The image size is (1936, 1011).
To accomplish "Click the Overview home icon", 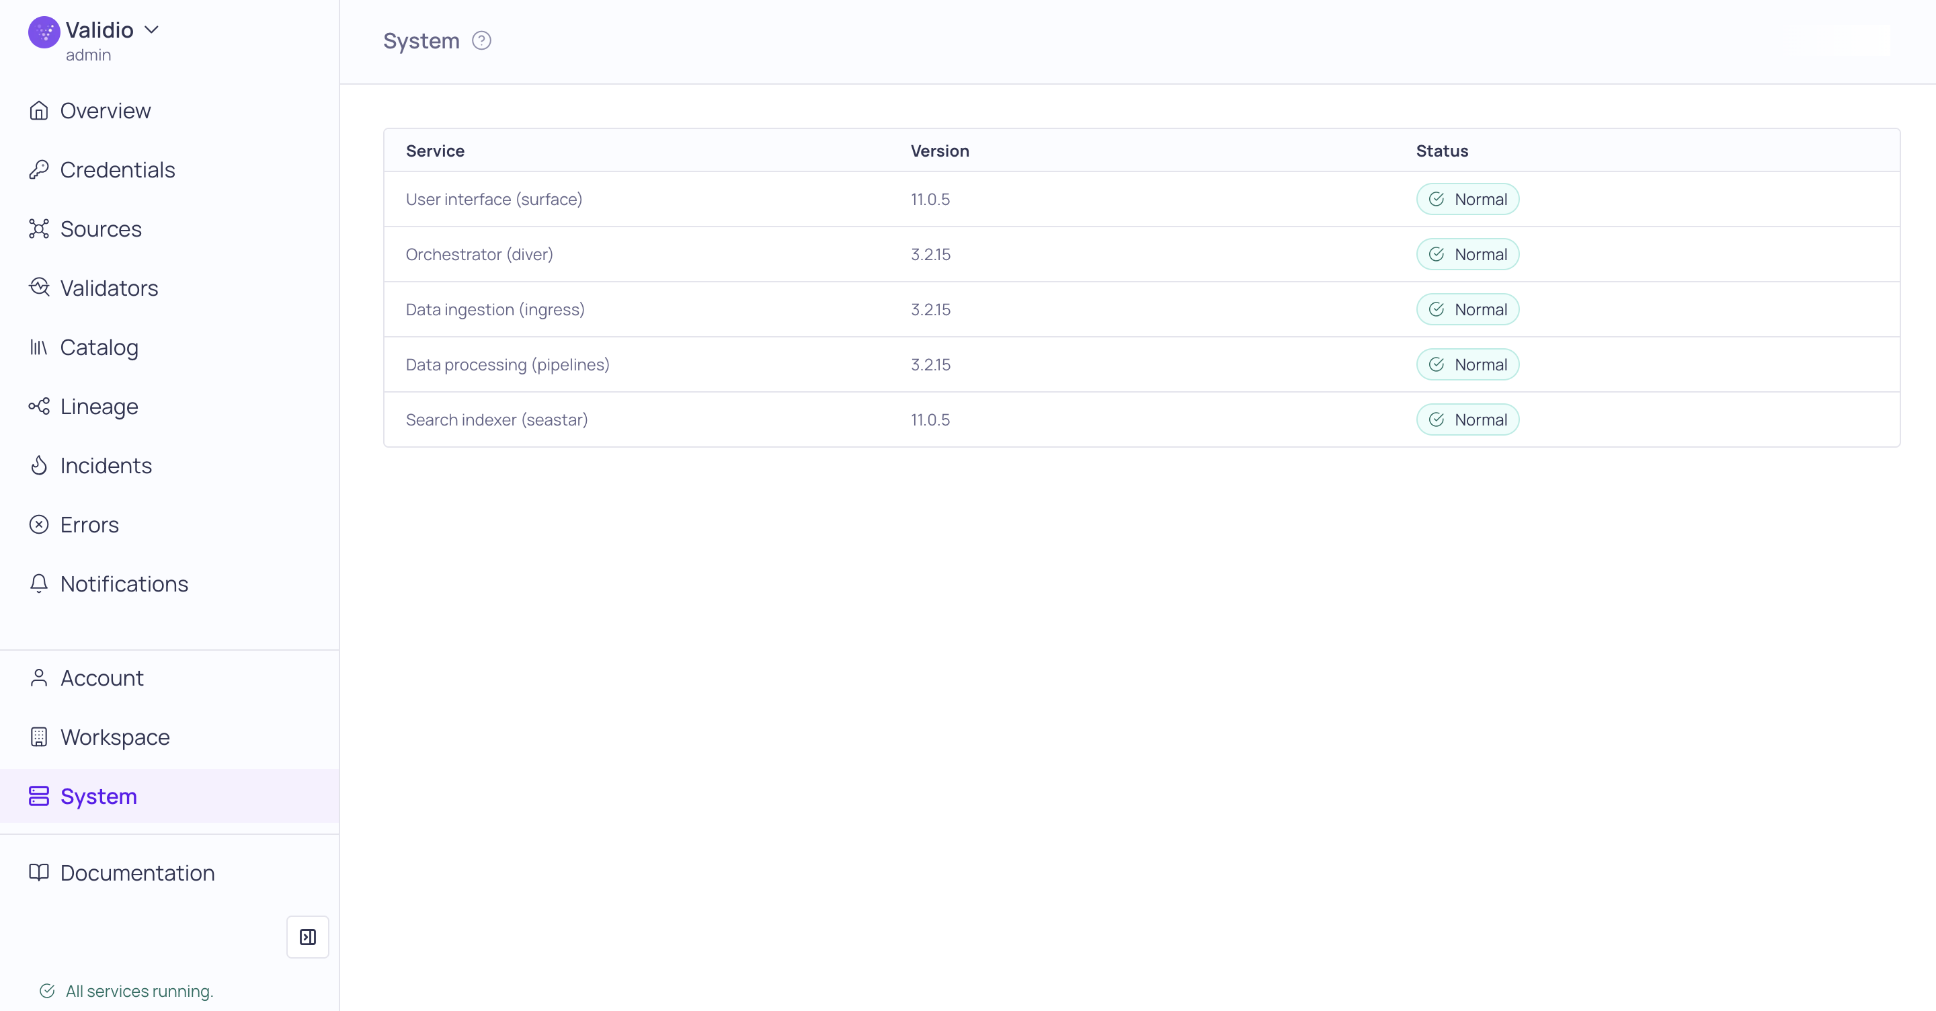I will 38,110.
